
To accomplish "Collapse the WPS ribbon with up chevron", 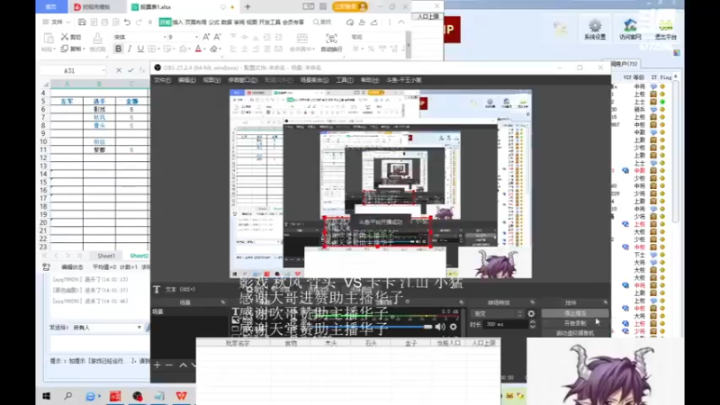I will (x=401, y=22).
